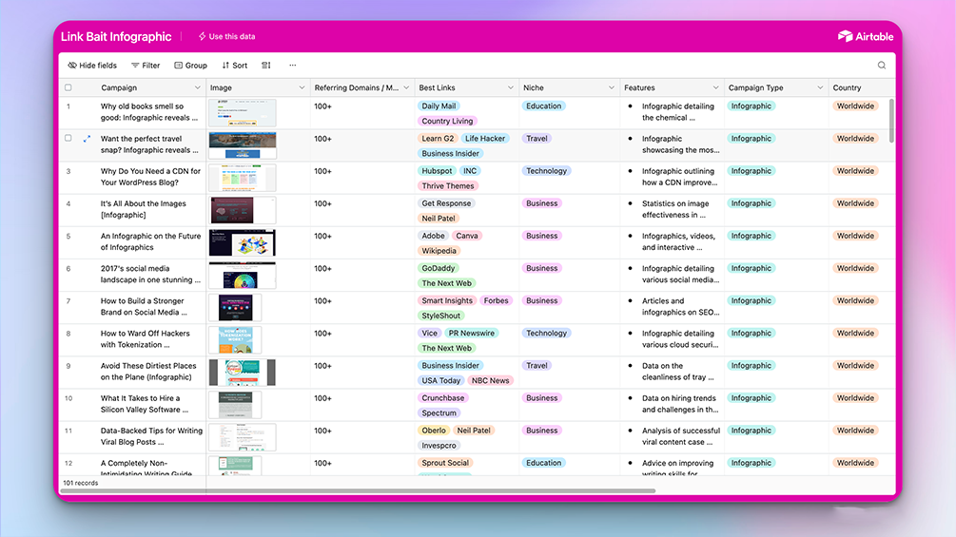This screenshot has width=956, height=537.
Task: Click the Get Response tag
Action: pos(446,203)
